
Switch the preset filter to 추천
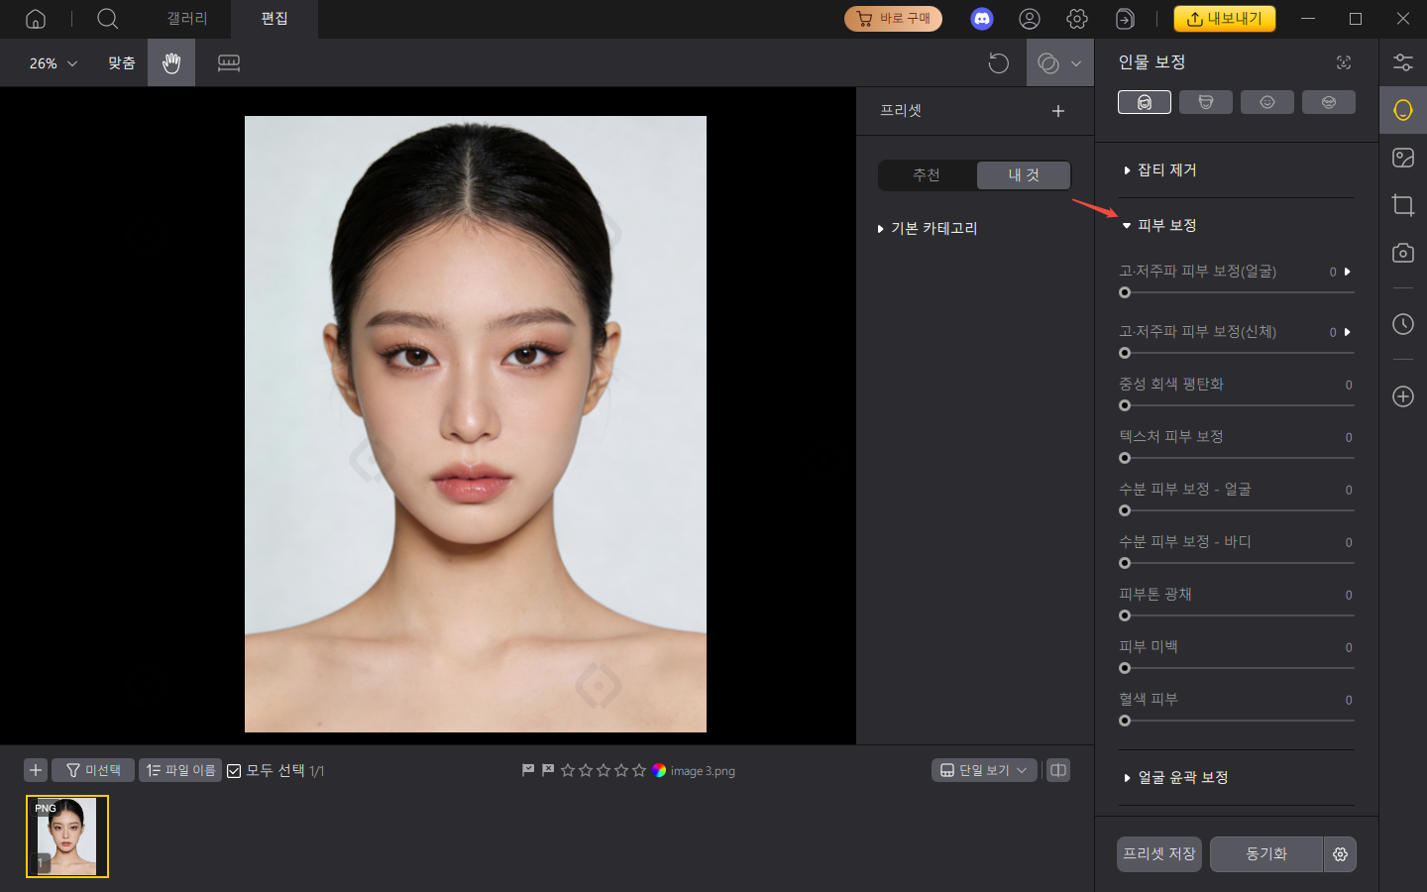pyautogui.click(x=926, y=174)
